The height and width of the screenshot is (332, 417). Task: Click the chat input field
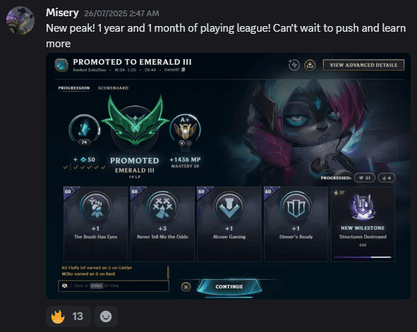114,285
